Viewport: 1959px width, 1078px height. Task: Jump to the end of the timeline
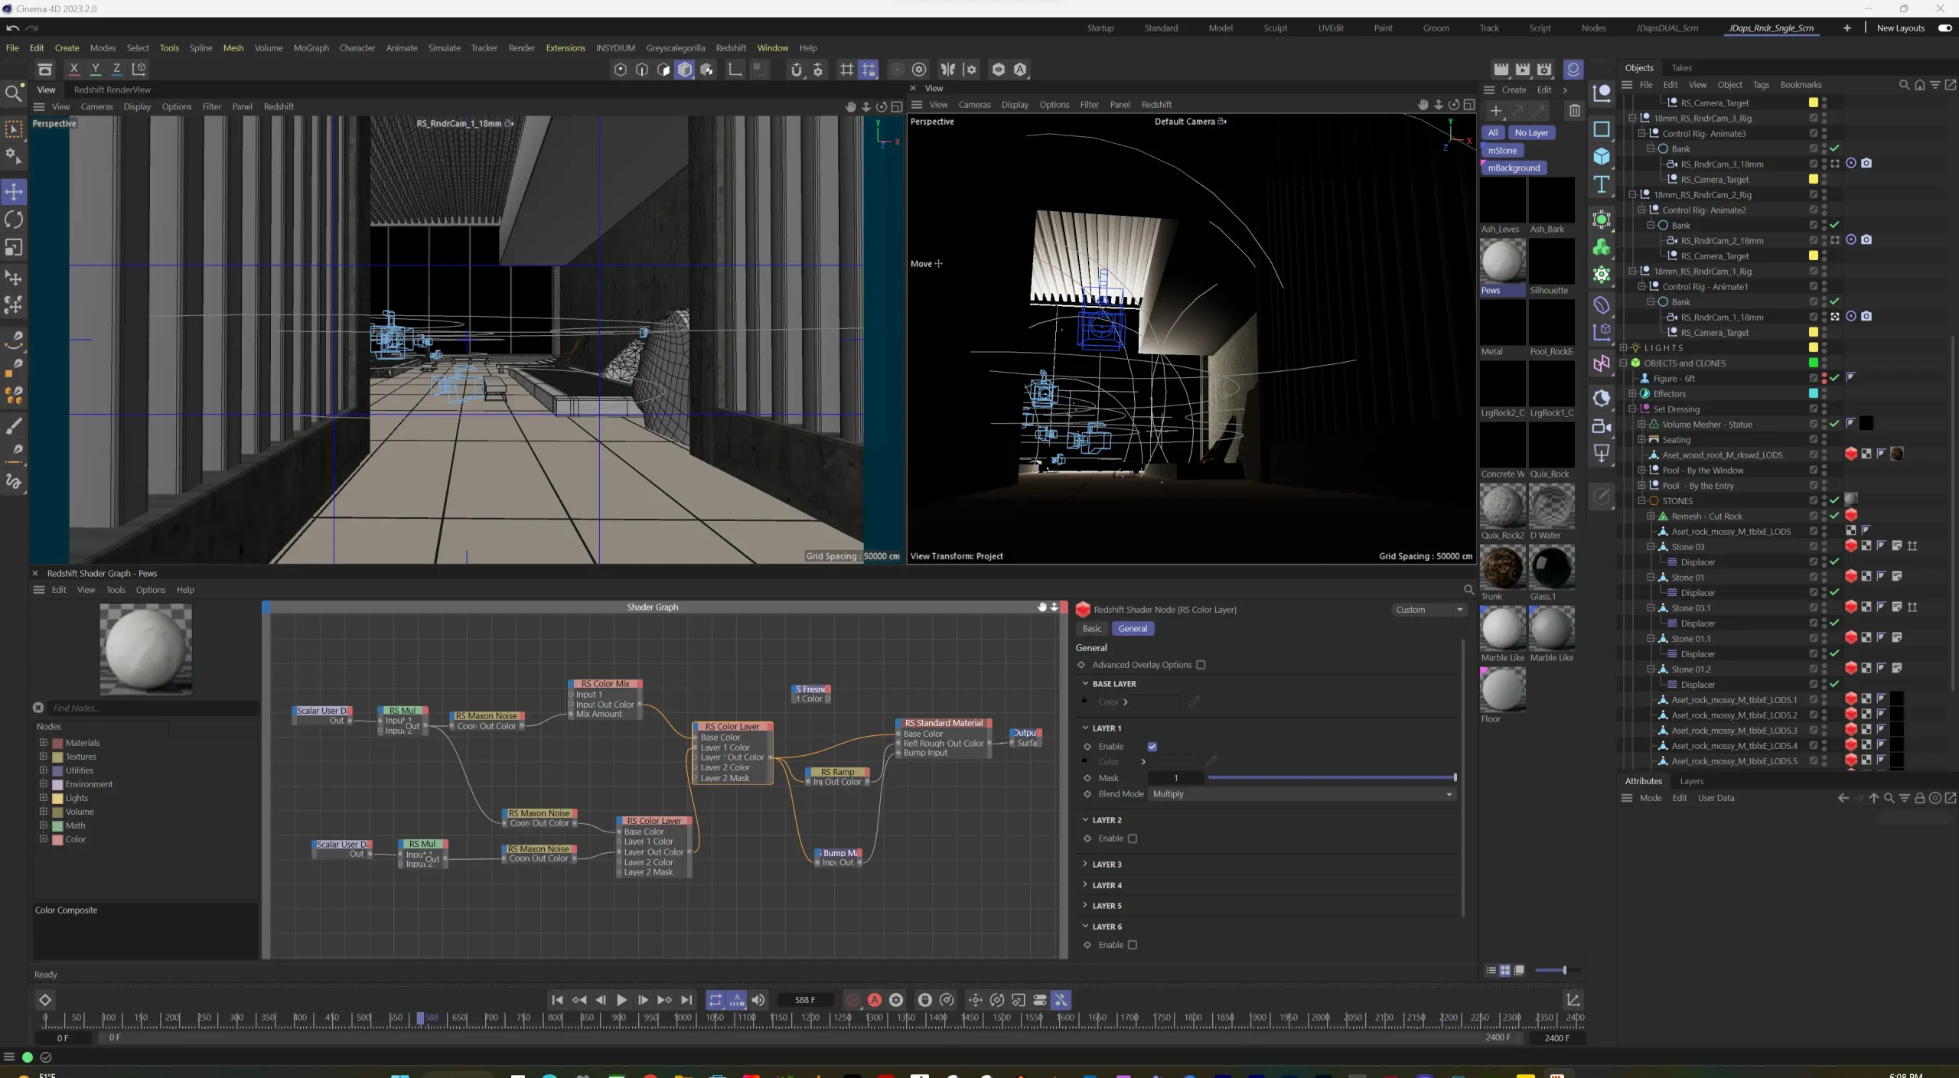coord(686,1000)
